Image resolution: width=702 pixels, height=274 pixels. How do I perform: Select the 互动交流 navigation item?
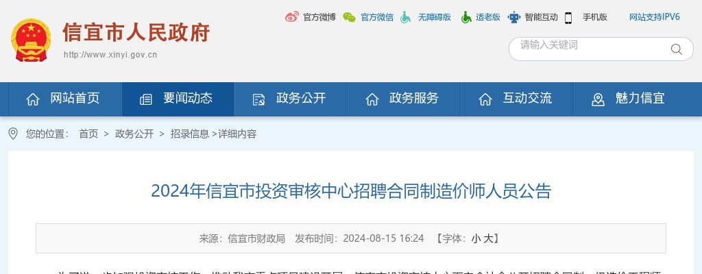517,99
